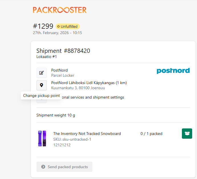Click the Kuurnankatu 3, 80100 Joensuu address
197x179 pixels.
pos(78,88)
